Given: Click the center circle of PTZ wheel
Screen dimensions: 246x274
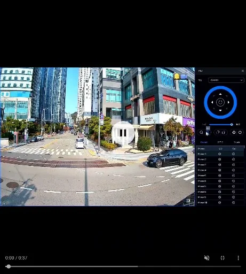Looking at the screenshot, I should pos(220,102).
